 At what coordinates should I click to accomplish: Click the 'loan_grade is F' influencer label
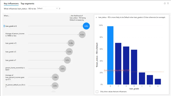coord(11,60)
